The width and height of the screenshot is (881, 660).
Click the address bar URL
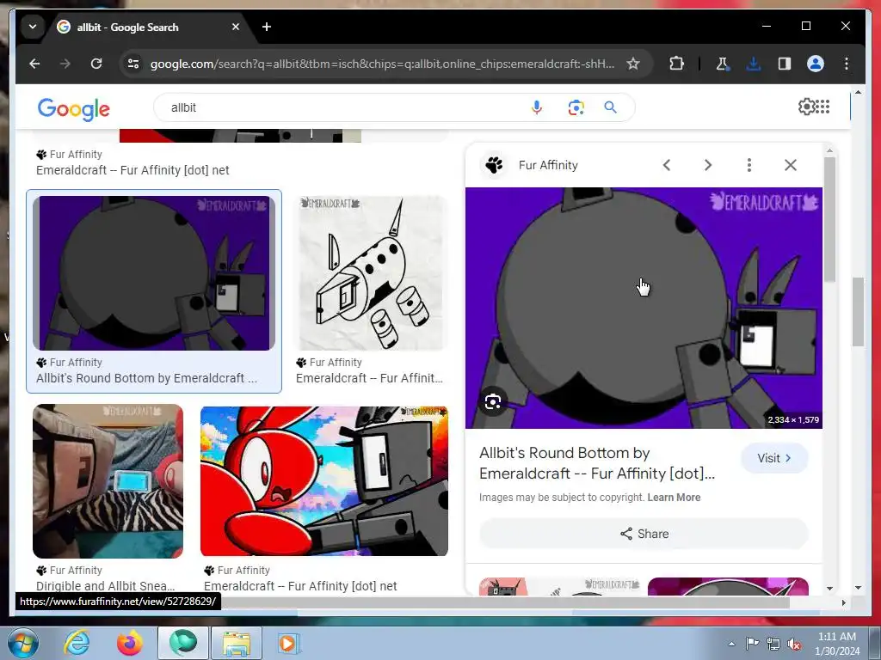[382, 64]
